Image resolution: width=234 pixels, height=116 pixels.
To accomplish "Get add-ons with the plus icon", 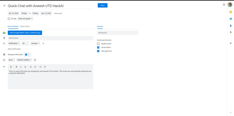I will 231,43.
